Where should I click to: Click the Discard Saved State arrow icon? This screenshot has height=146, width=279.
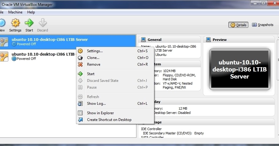pyautogui.click(x=80, y=81)
